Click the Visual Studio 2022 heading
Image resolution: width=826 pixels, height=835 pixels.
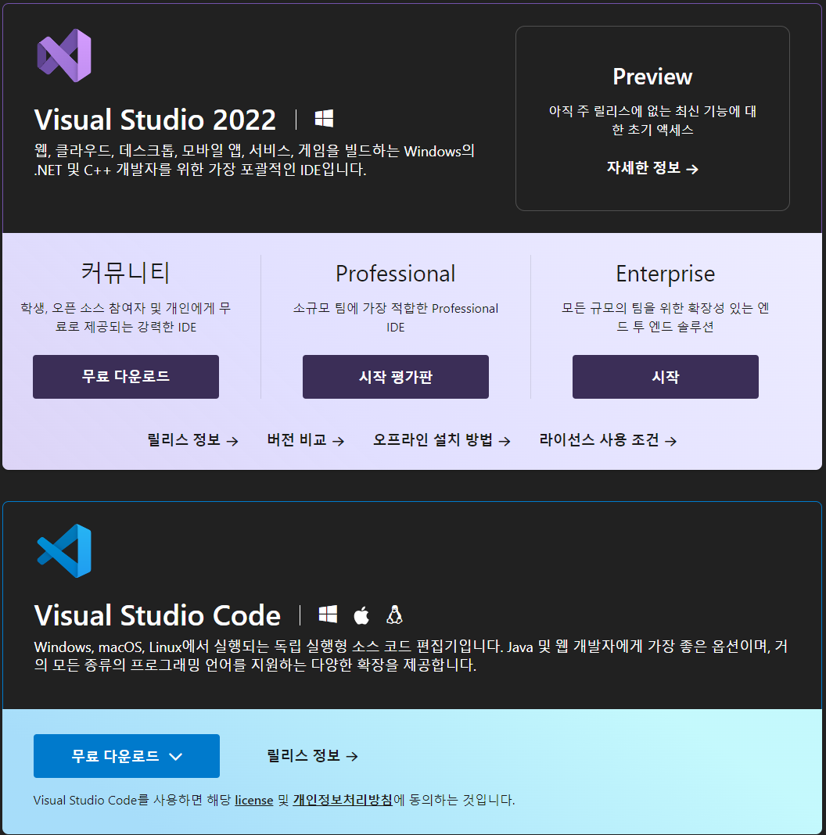(x=155, y=120)
